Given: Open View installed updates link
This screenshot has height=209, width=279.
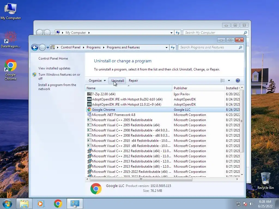Looking at the screenshot, I should [54, 68].
